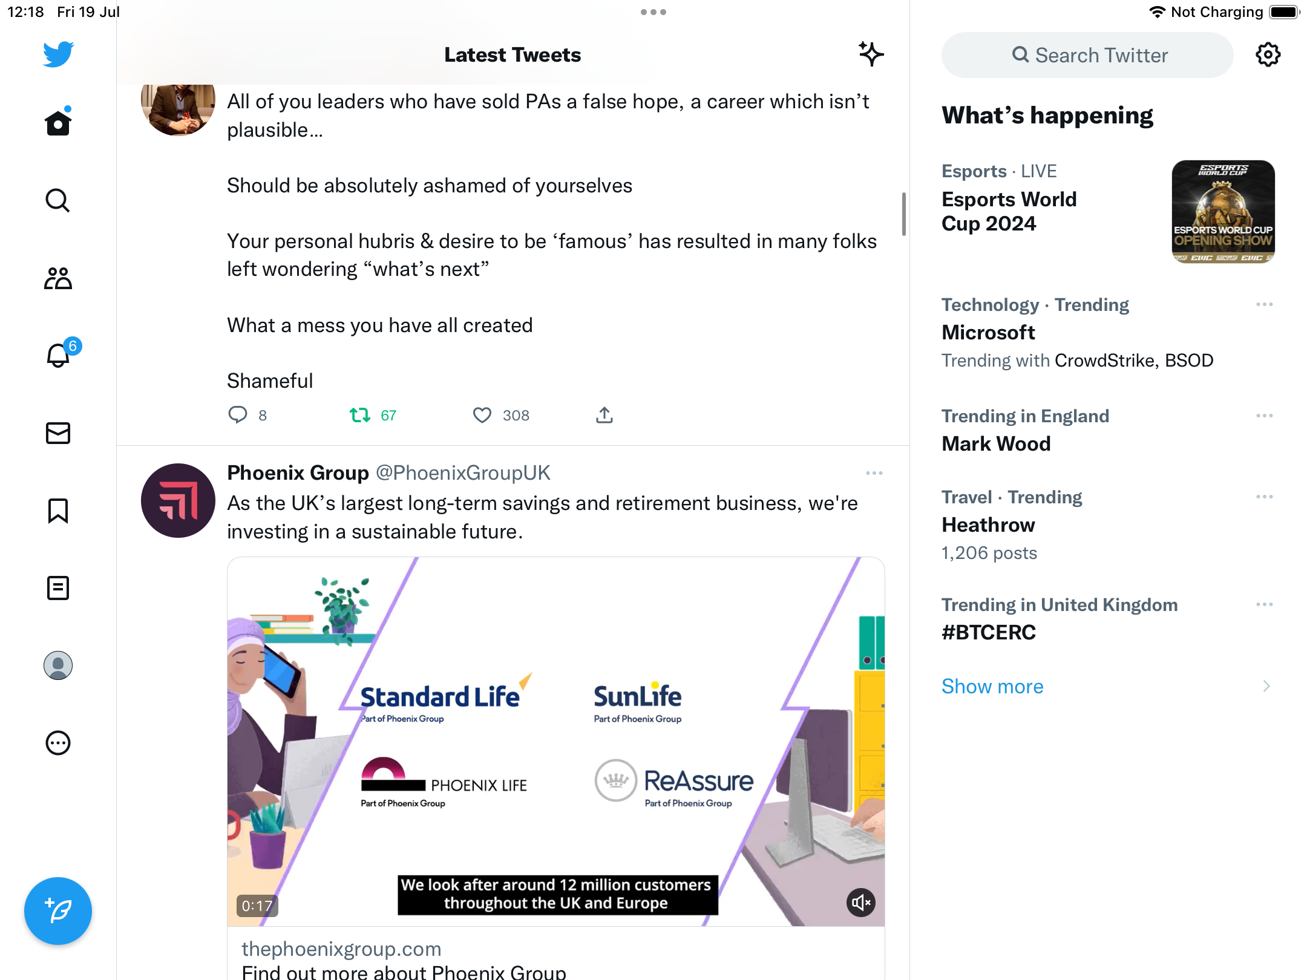Screen dimensions: 1307x980
Task: Click Show more trends link
Action: pyautogui.click(x=992, y=686)
